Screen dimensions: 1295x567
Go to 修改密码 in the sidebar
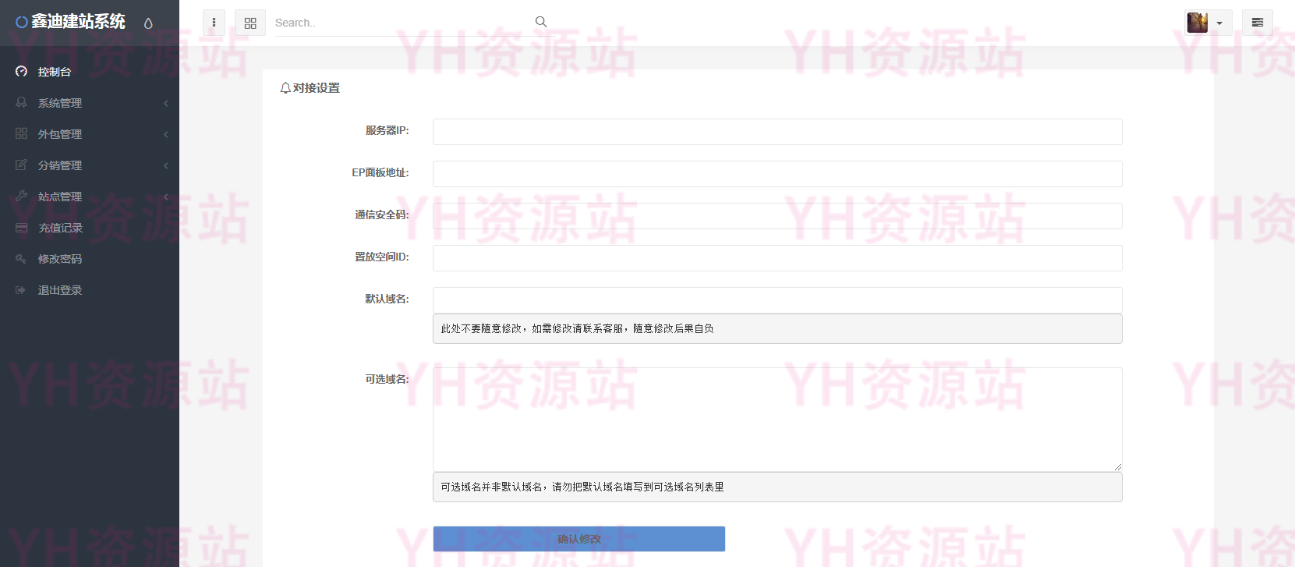60,259
